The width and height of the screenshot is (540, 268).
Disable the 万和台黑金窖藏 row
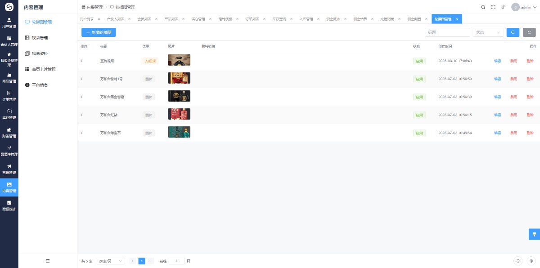(x=513, y=97)
